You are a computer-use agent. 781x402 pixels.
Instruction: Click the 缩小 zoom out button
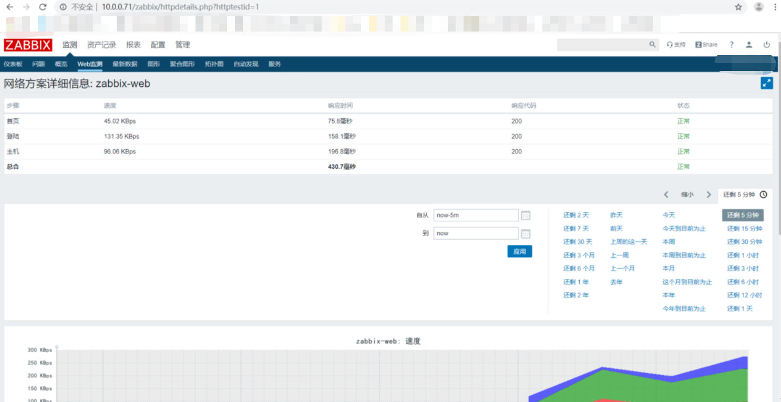pyautogui.click(x=687, y=194)
